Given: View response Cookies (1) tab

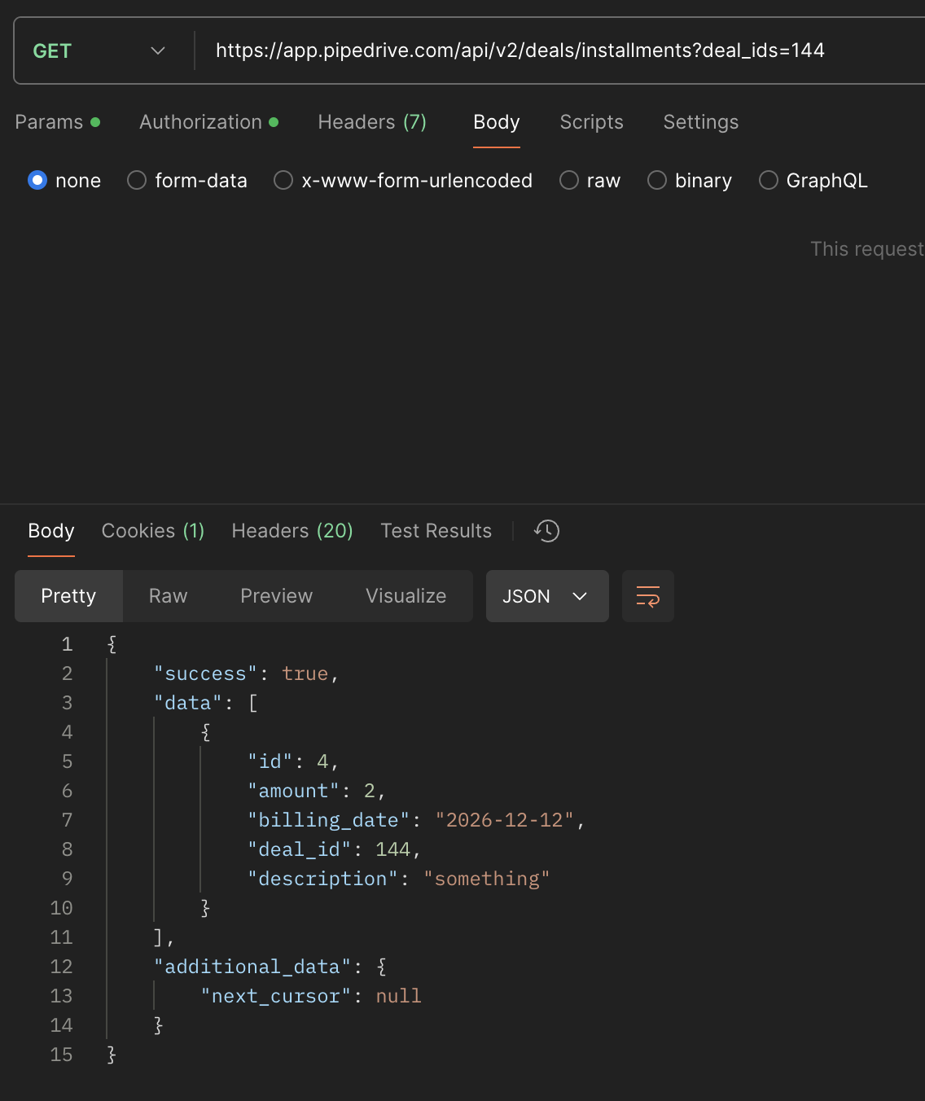Looking at the screenshot, I should point(152,531).
